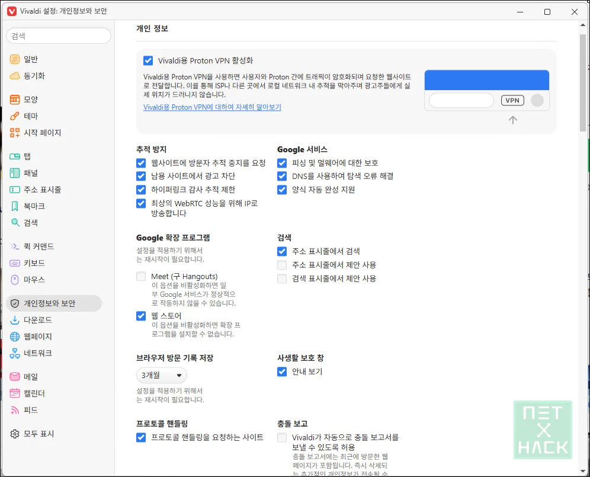This screenshot has height=477, width=590.
Task: Select the 북마크 bookmark icon
Action: (x=15, y=206)
